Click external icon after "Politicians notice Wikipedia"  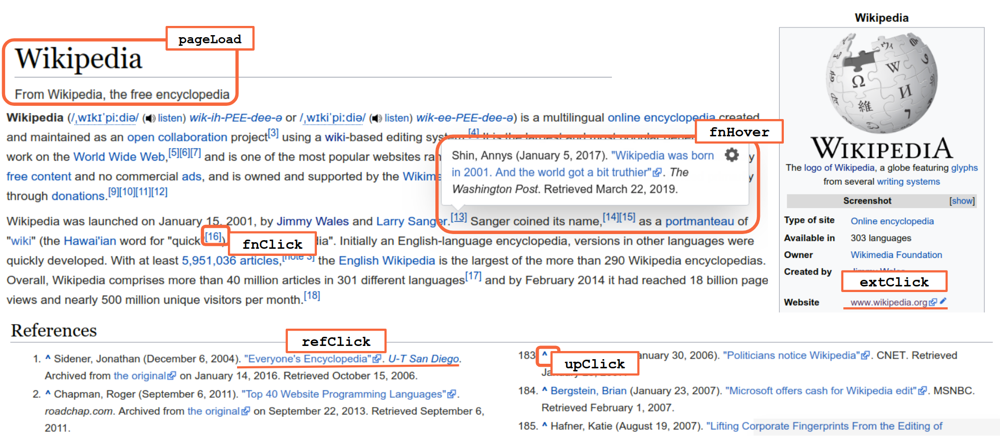coord(865,355)
